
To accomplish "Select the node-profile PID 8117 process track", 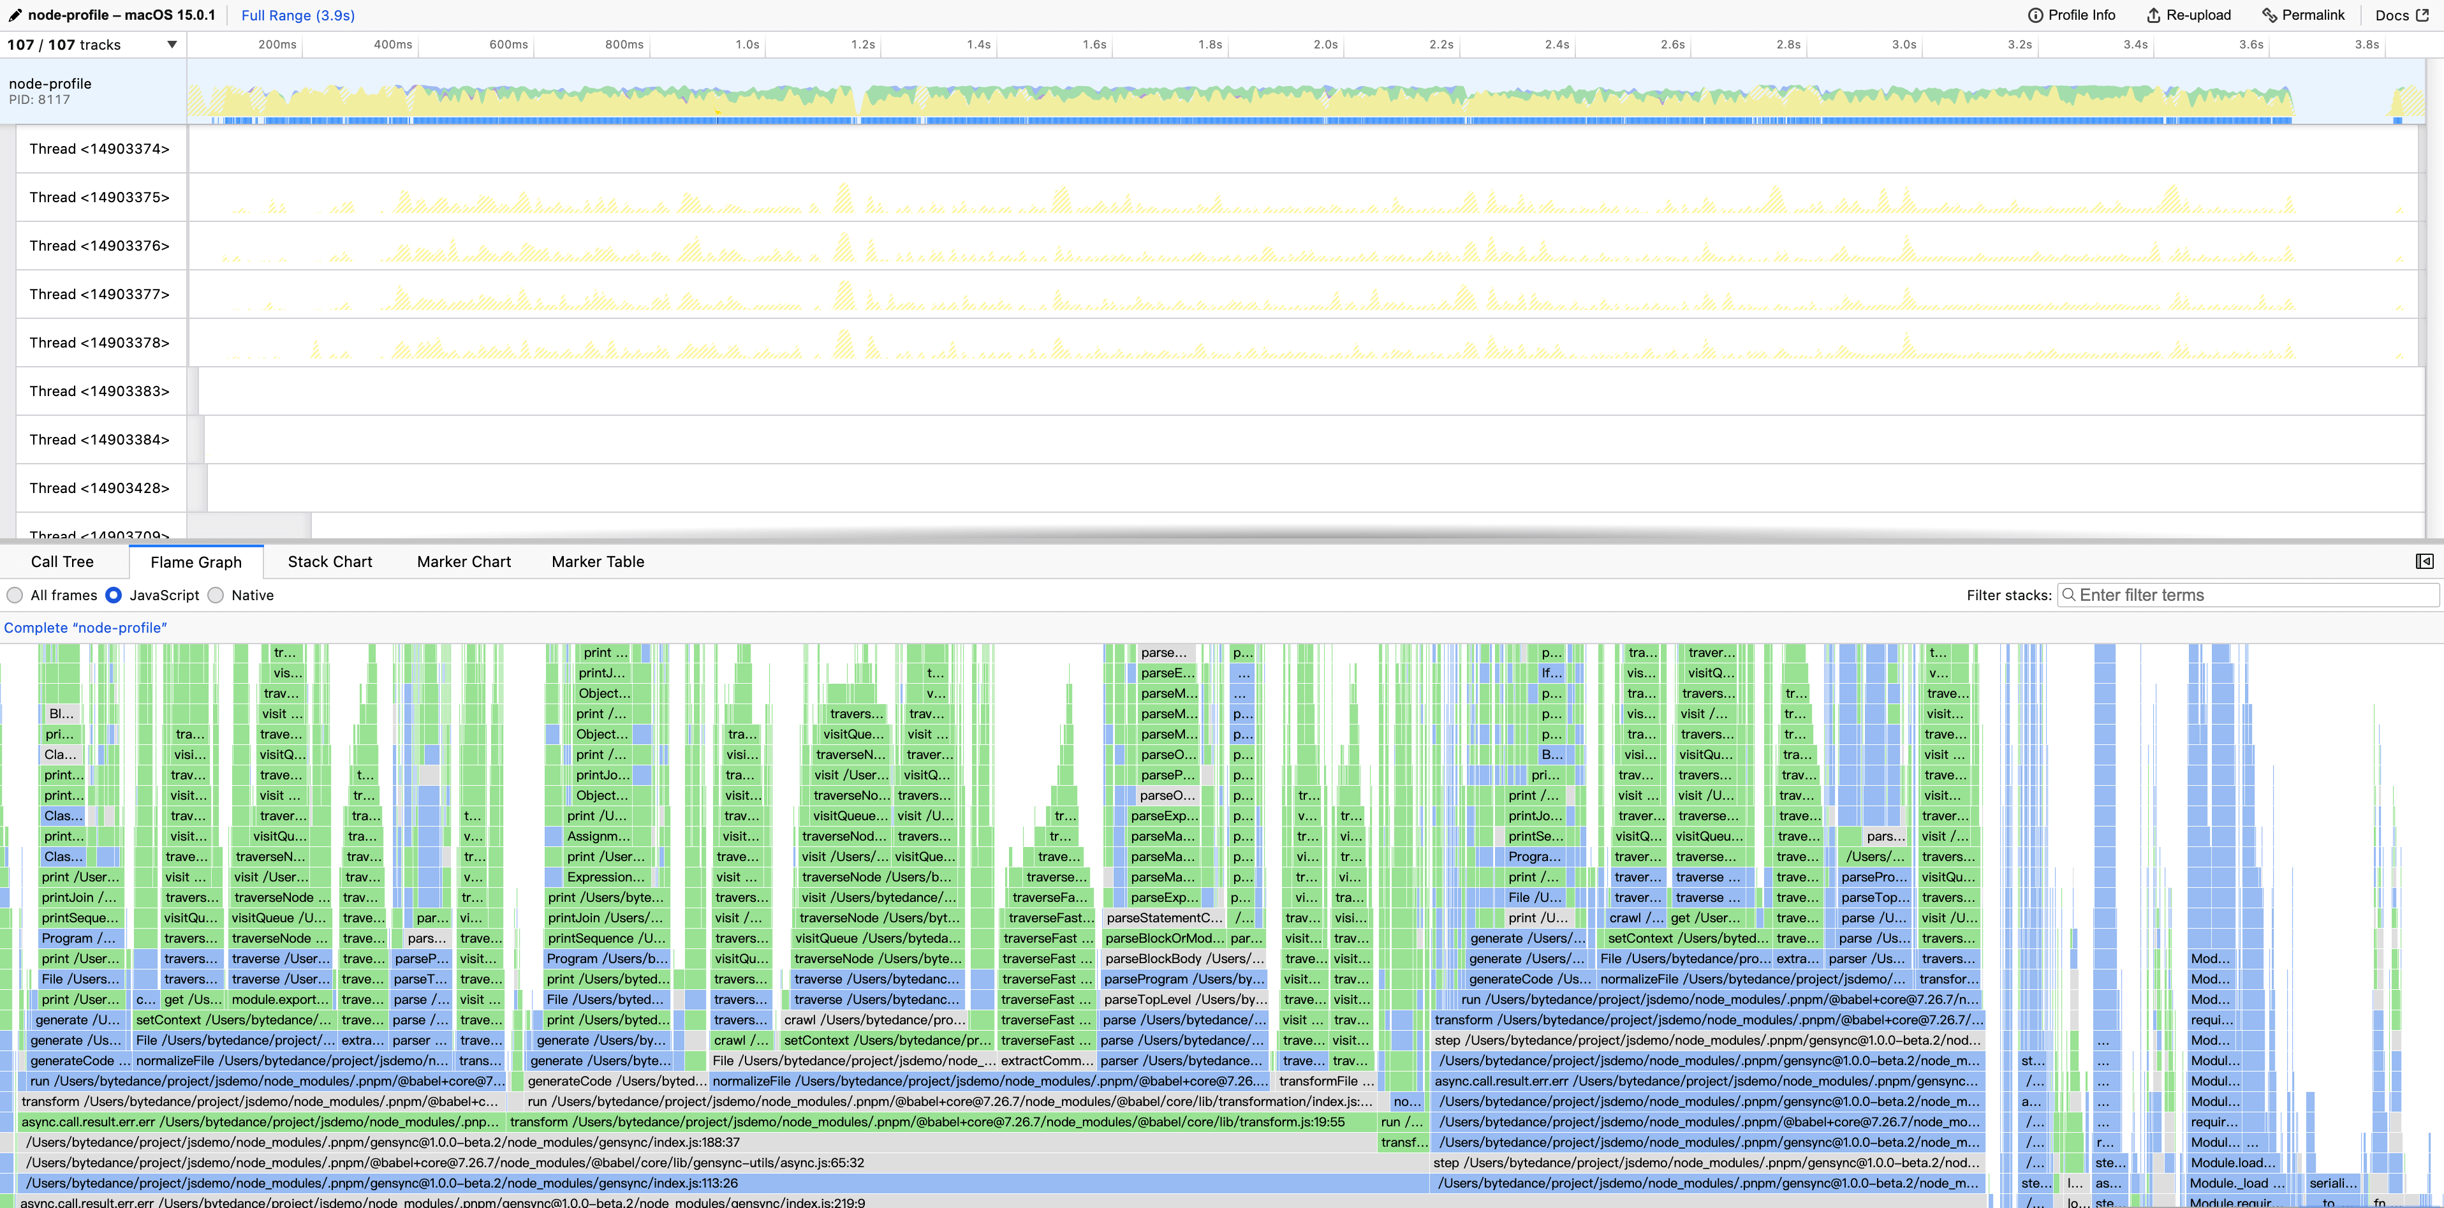I will click(93, 91).
